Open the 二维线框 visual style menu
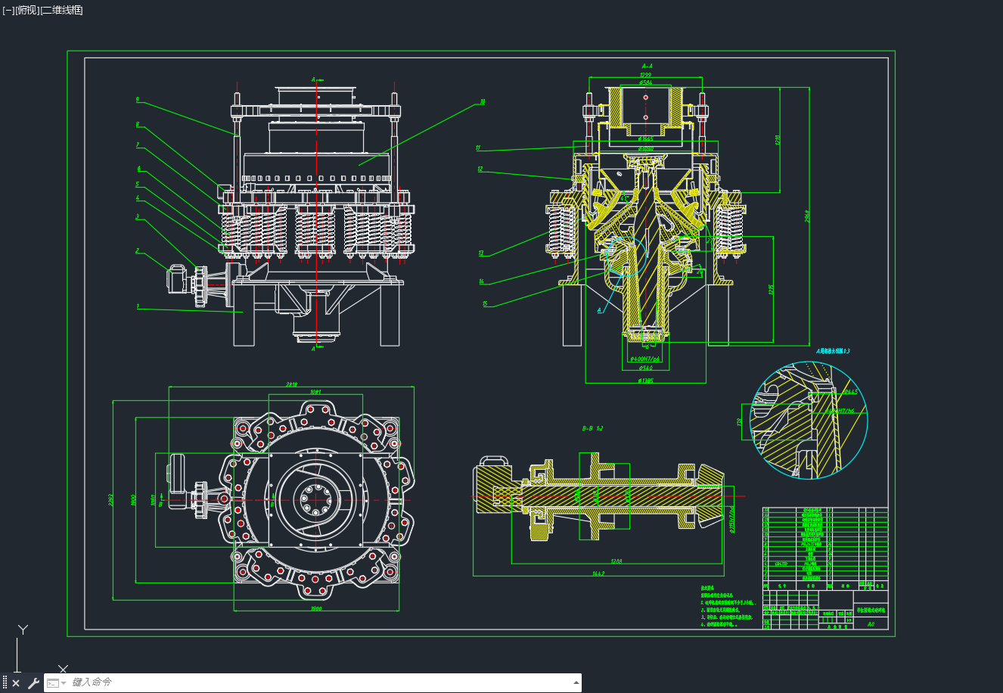Screen dimensions: 1003x693 point(61,11)
